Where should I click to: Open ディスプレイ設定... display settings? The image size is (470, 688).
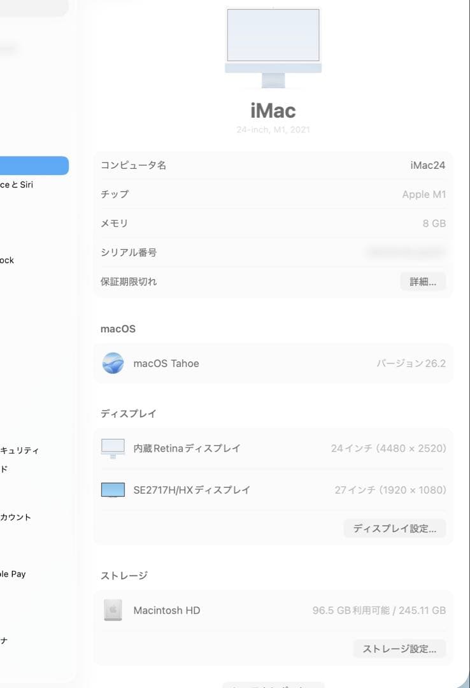click(394, 528)
